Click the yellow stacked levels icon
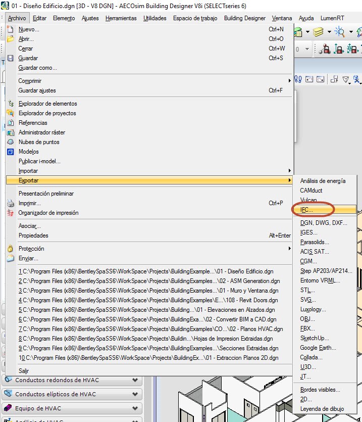Screen dimensions: 362x422 pyautogui.click(x=318, y=32)
